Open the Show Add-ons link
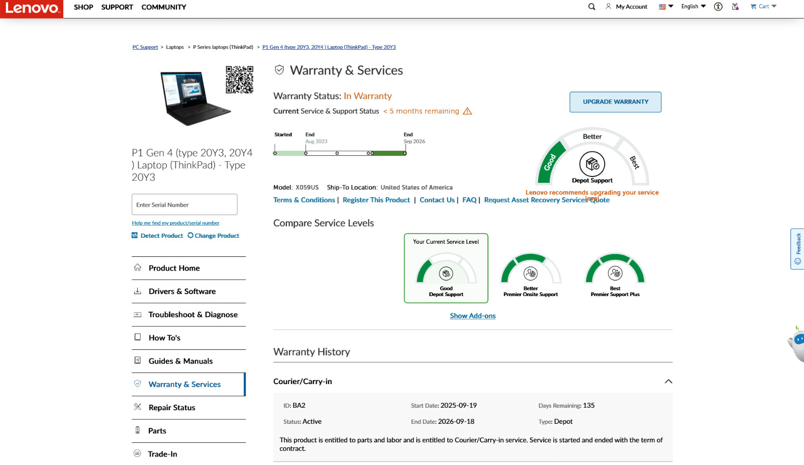Screen dimensions: 804x465 coord(473,316)
